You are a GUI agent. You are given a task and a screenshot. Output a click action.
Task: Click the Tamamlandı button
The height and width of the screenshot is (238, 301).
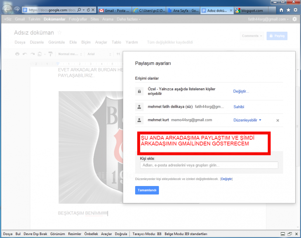point(147,190)
